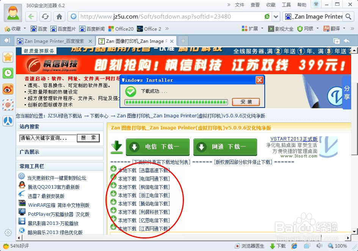Screen dimensions: 358x251
Task: Open WinRAR压缩 简体中文特别版 link
Action: (59, 205)
